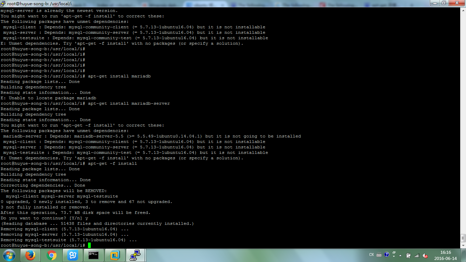466x262 pixels.
Task: Click 'After this operation, 73.7 kB' line
Action: click(75, 213)
